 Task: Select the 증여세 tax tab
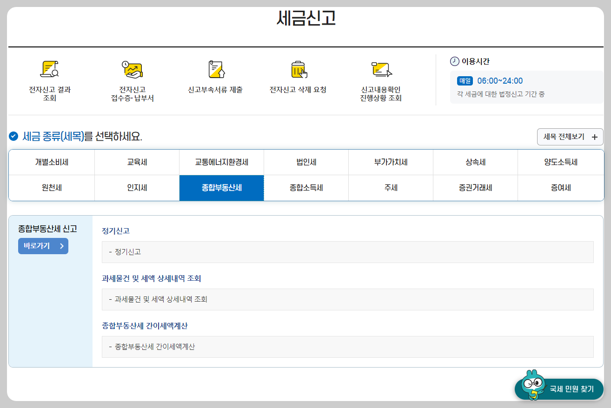tap(561, 188)
